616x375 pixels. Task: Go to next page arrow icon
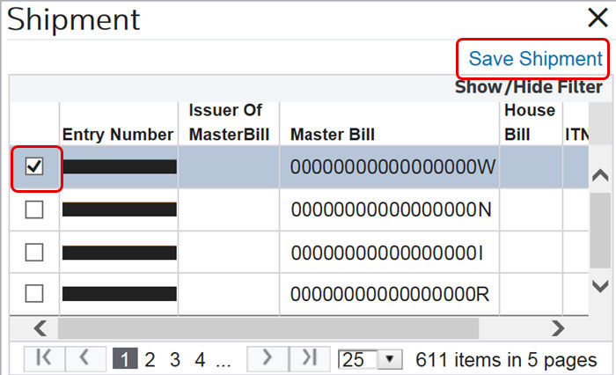(x=268, y=357)
